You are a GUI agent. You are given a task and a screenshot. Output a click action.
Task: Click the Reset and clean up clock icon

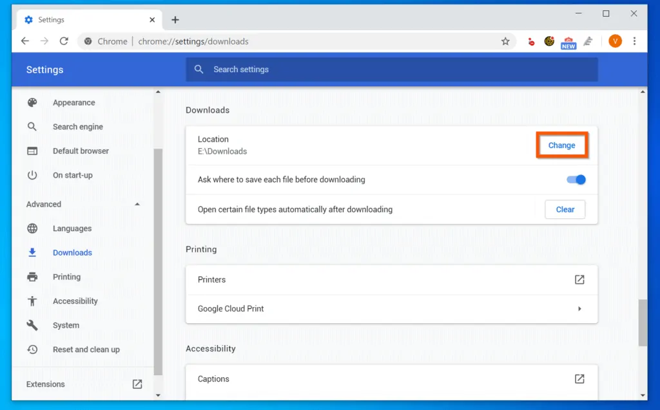pyautogui.click(x=32, y=349)
